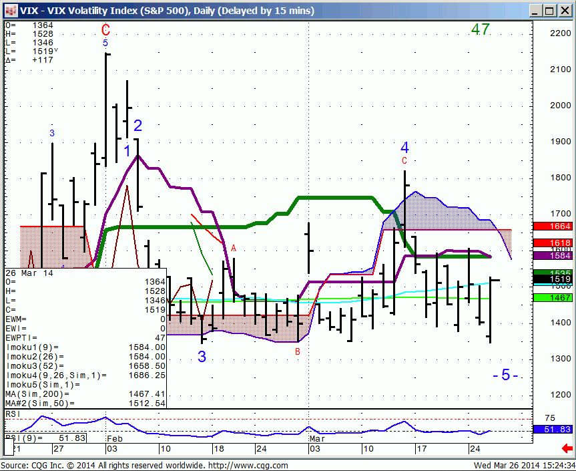Click the blue '4' Elliott wave label
Image resolution: width=576 pixels, height=471 pixels.
(404, 148)
